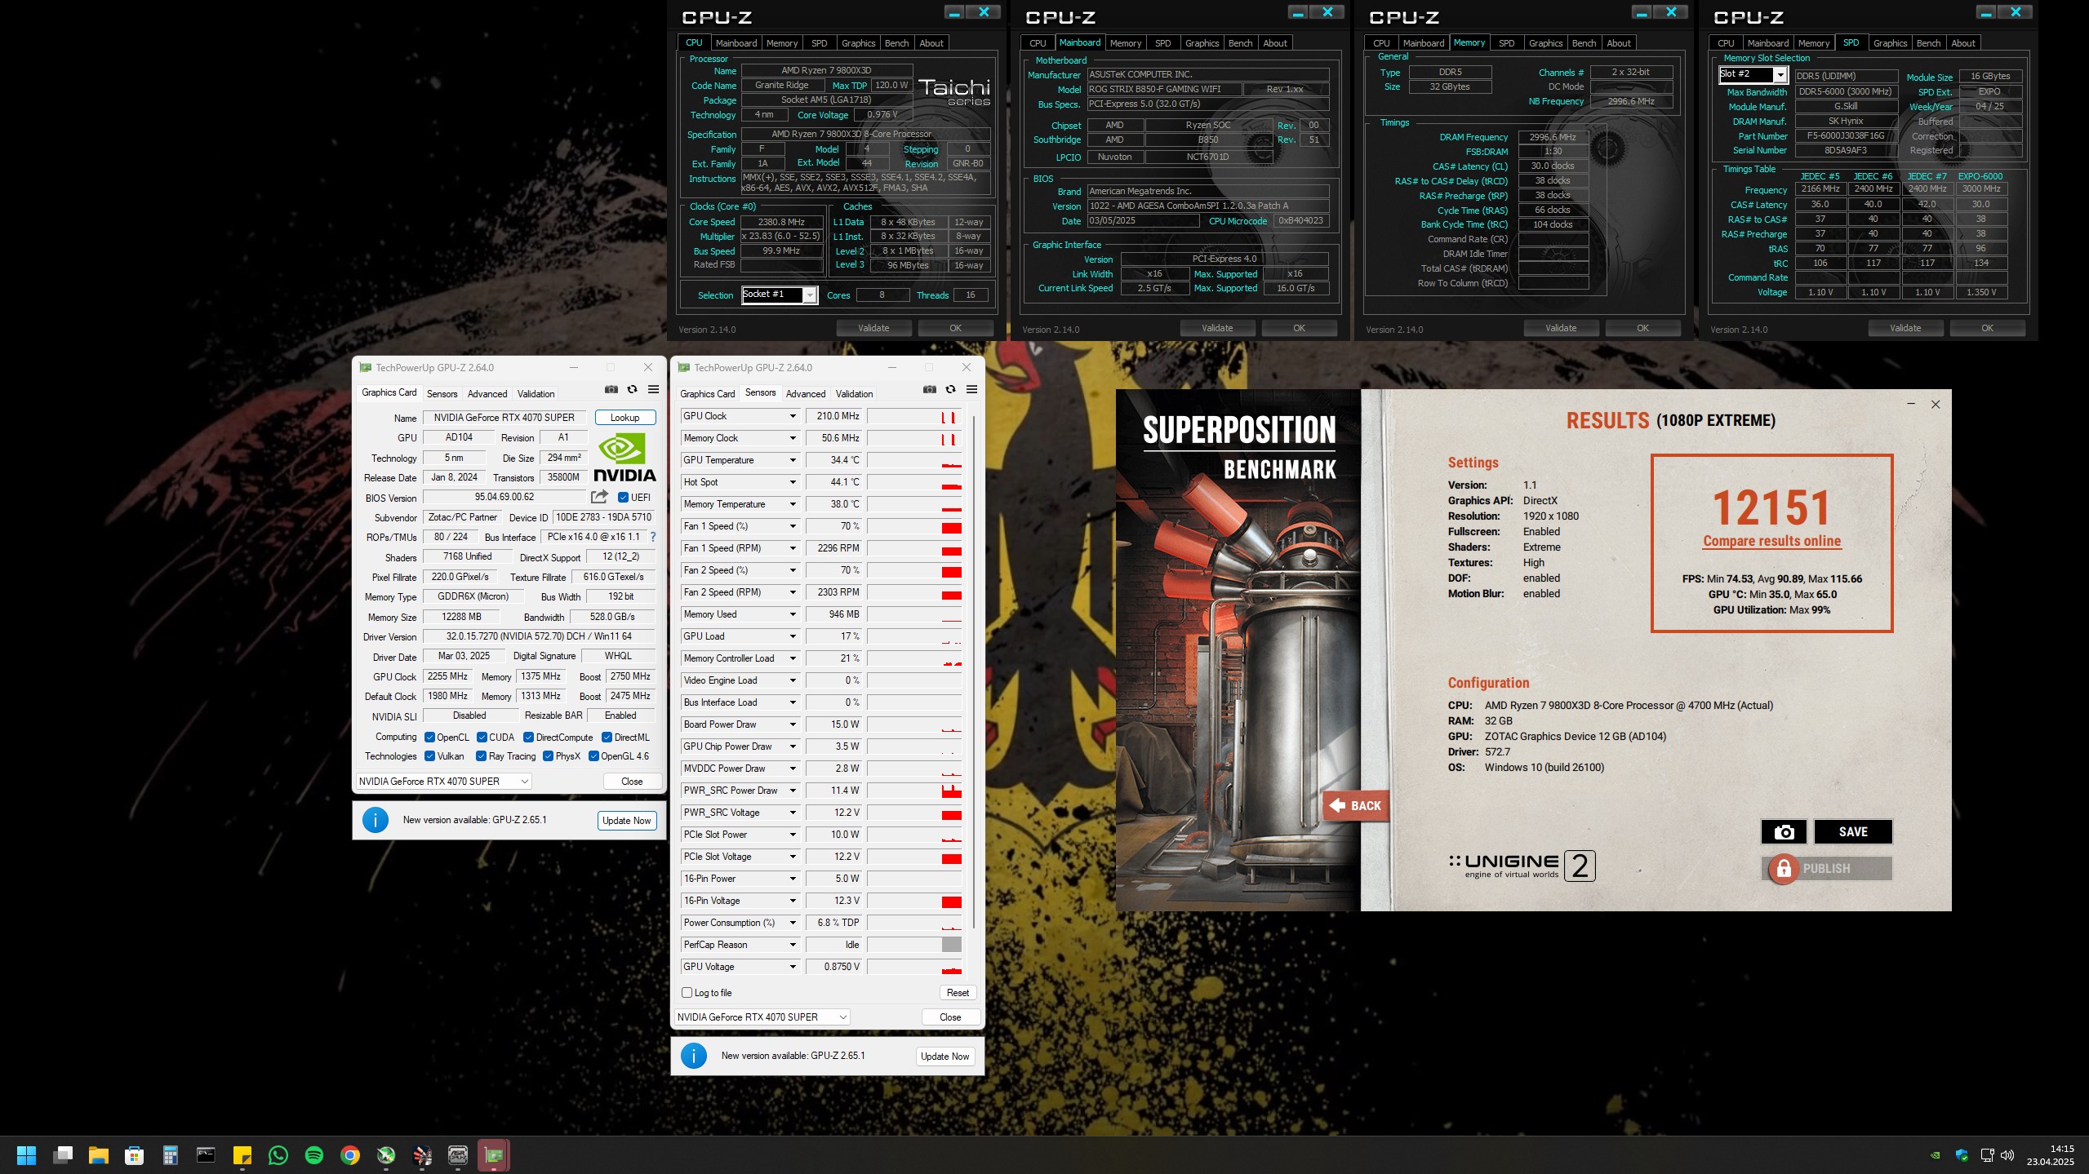Click the CPU-Z ASRock taskbar icon
2089x1174 pixels.
click(x=458, y=1155)
